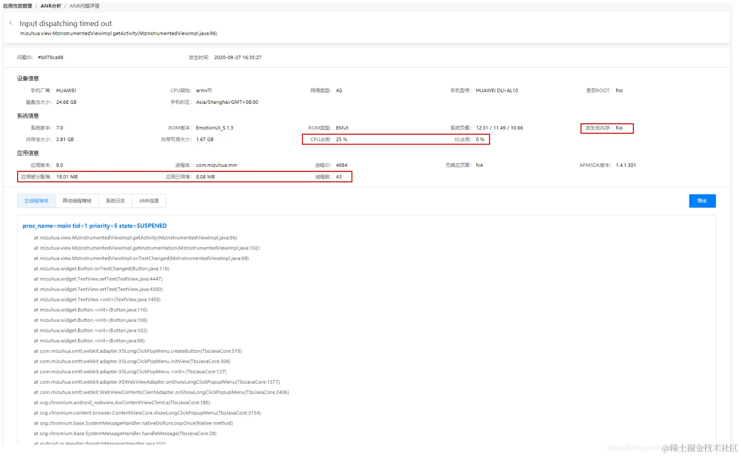Click the blue 导出 export button
741x456 pixels.
point(702,201)
